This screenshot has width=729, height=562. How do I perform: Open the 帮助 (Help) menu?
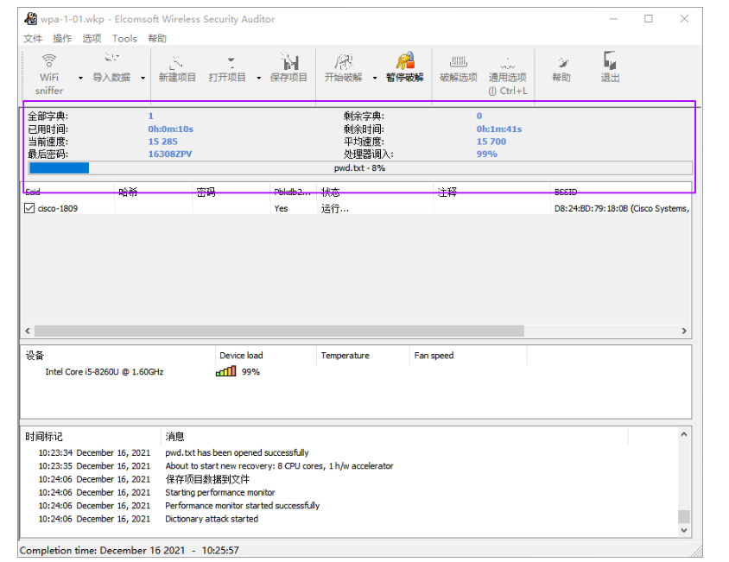(157, 39)
